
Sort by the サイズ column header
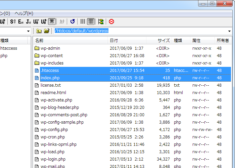tap(163, 41)
